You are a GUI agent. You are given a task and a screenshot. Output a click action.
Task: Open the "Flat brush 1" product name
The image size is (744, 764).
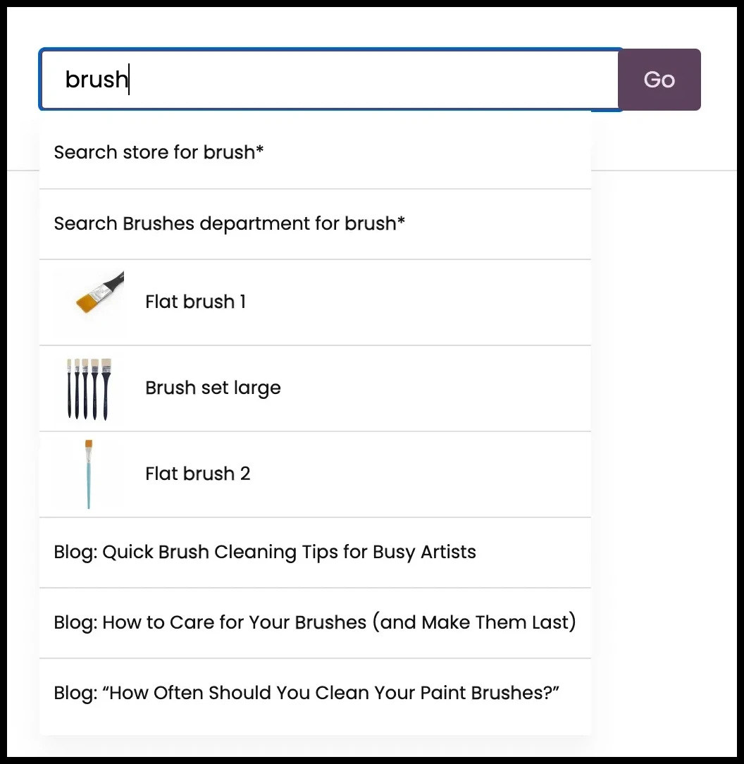195,302
